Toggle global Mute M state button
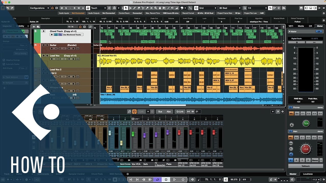The width and height of the screenshot is (326, 183). click(62, 8)
